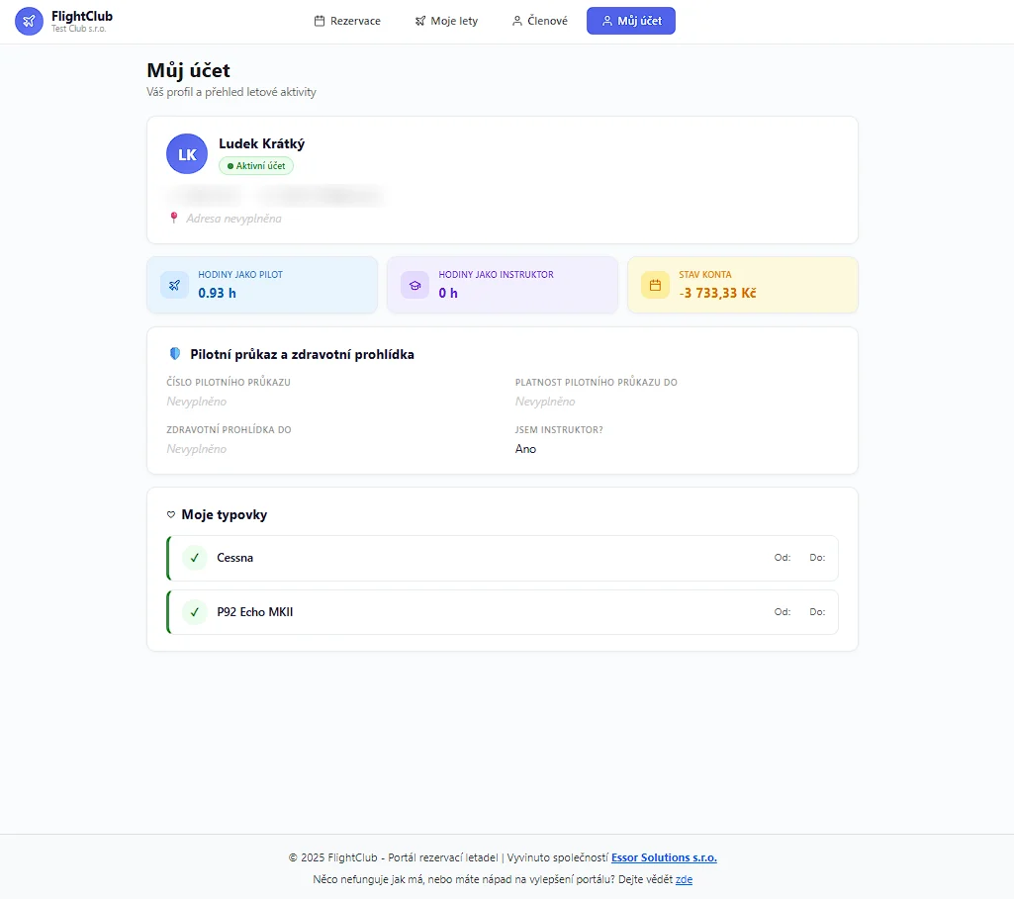Click the 'zde' feedback link

pyautogui.click(x=685, y=879)
